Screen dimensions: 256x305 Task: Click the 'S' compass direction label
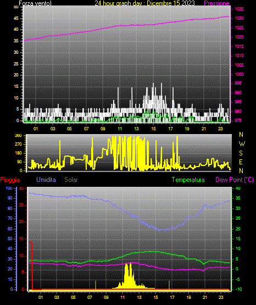(241, 153)
